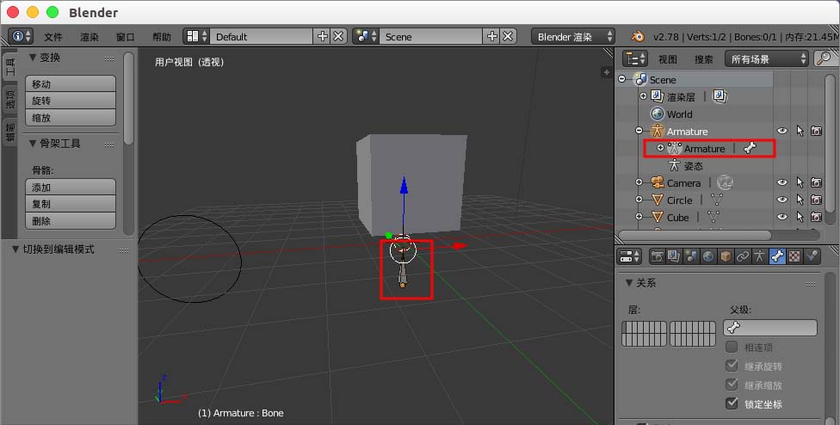Click the 父级 bone parent field
The width and height of the screenshot is (840, 425).
pos(770,328)
